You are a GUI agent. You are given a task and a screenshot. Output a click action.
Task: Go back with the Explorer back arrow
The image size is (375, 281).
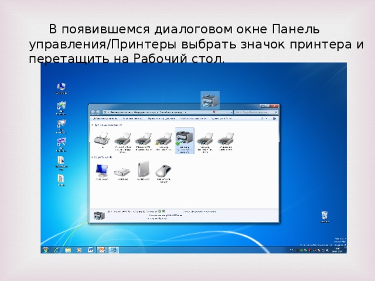click(93, 112)
